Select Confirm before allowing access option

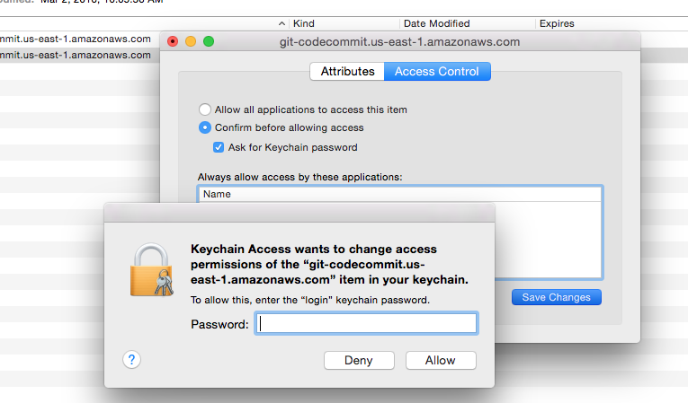pos(205,127)
